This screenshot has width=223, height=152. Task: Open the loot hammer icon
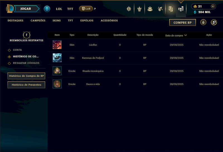pos(160,9)
